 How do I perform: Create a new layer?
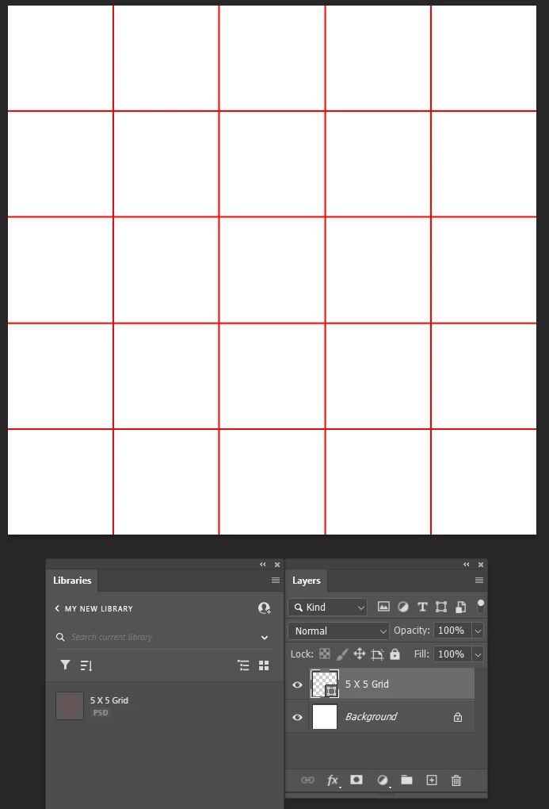tap(432, 780)
